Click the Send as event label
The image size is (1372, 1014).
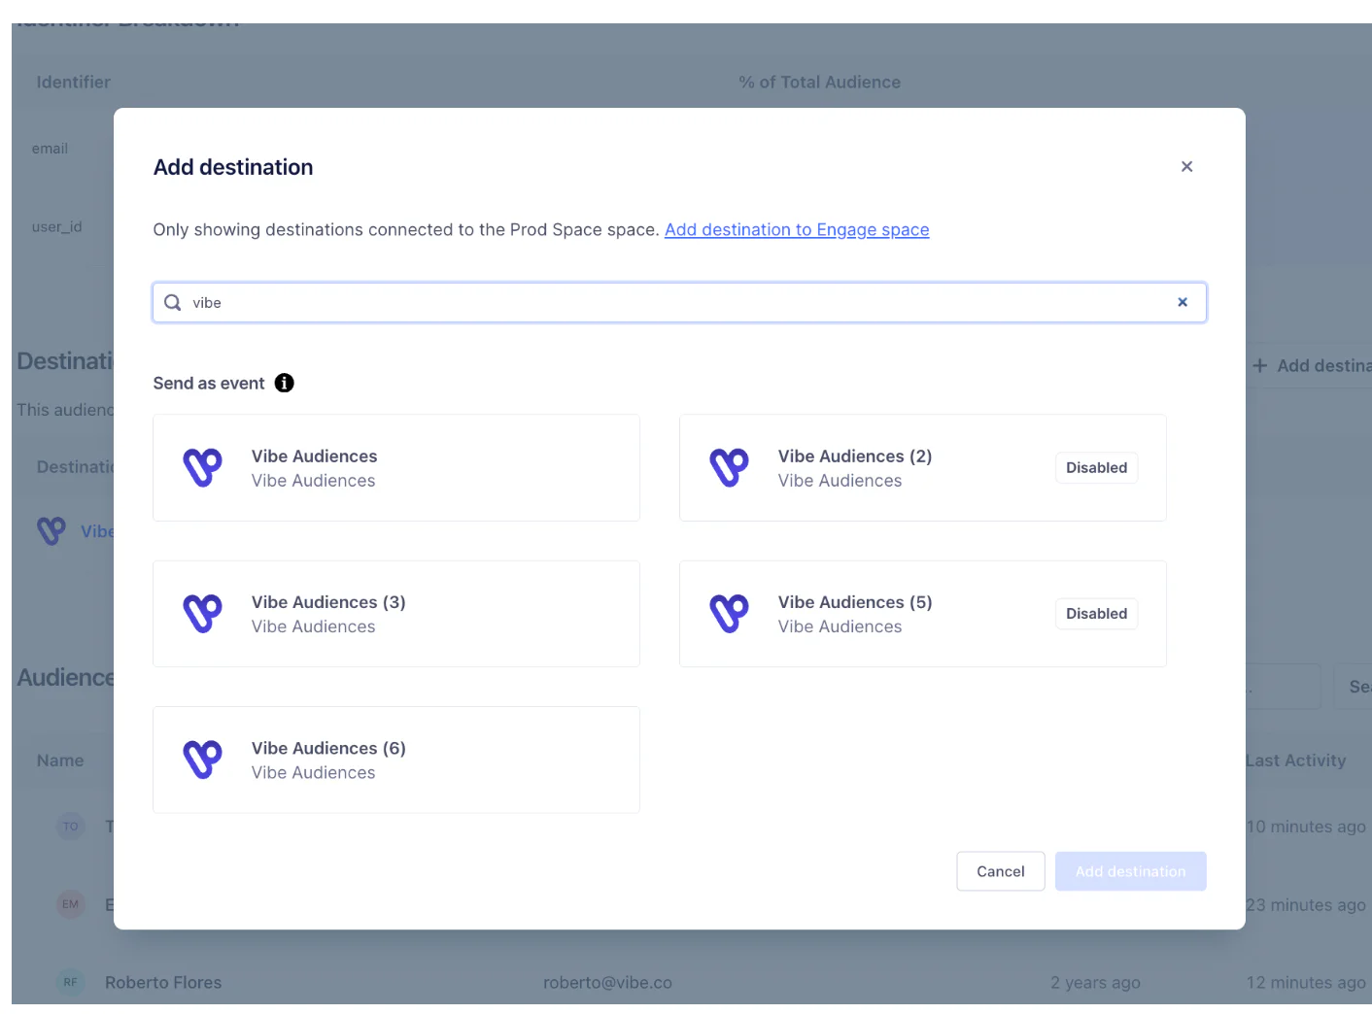[x=209, y=383]
